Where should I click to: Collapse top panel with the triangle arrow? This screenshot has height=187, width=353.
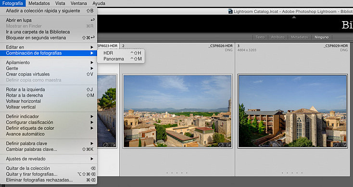click(x=294, y=17)
